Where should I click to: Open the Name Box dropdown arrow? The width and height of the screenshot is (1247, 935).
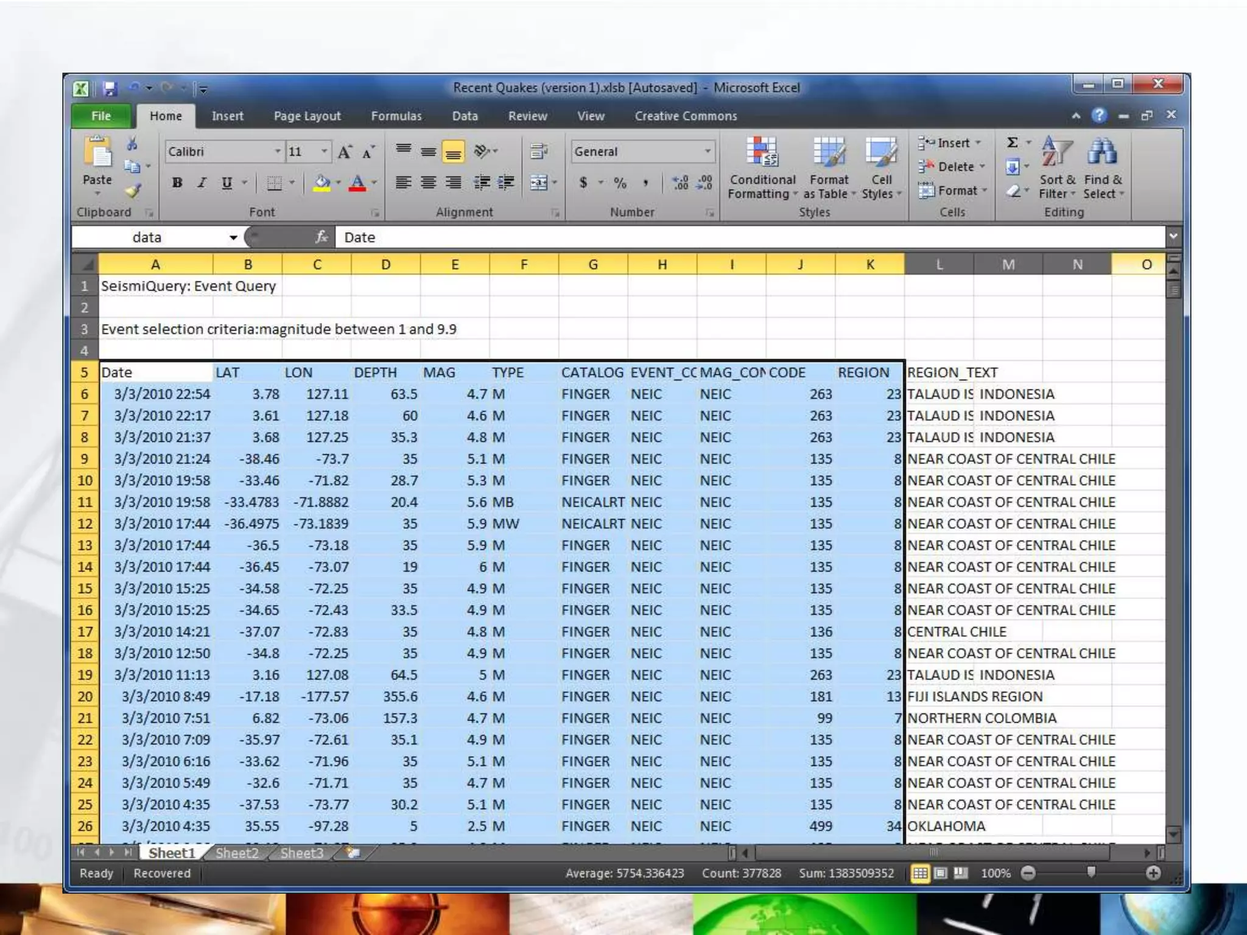pos(233,237)
